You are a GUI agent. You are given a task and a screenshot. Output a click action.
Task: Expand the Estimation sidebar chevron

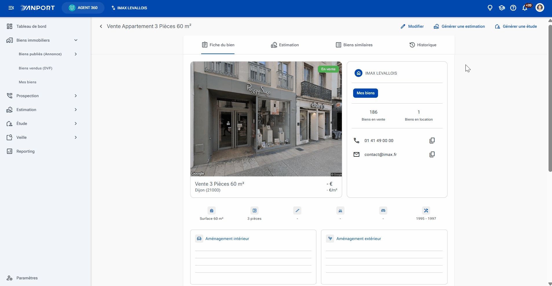coord(76,110)
